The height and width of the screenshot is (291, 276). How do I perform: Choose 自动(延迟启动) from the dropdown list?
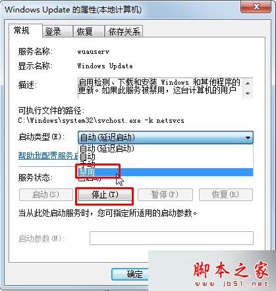tap(165, 148)
